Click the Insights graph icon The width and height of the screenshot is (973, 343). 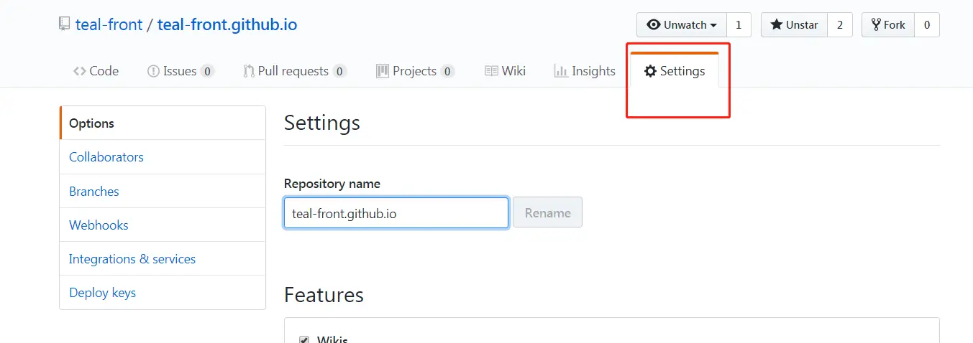[561, 71]
